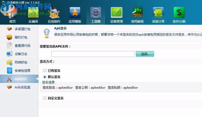
Task: Open the 在线制作 toolbox icon
Action: pyautogui.click(x=54, y=13)
